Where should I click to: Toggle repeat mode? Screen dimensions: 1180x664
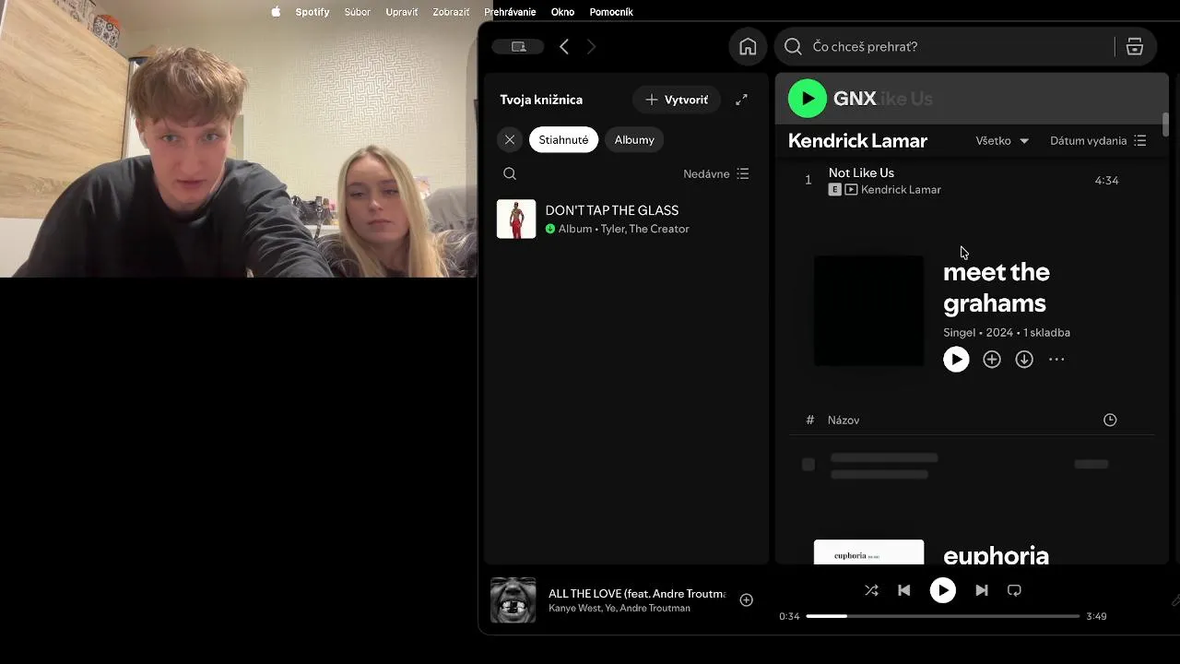[x=1014, y=590]
